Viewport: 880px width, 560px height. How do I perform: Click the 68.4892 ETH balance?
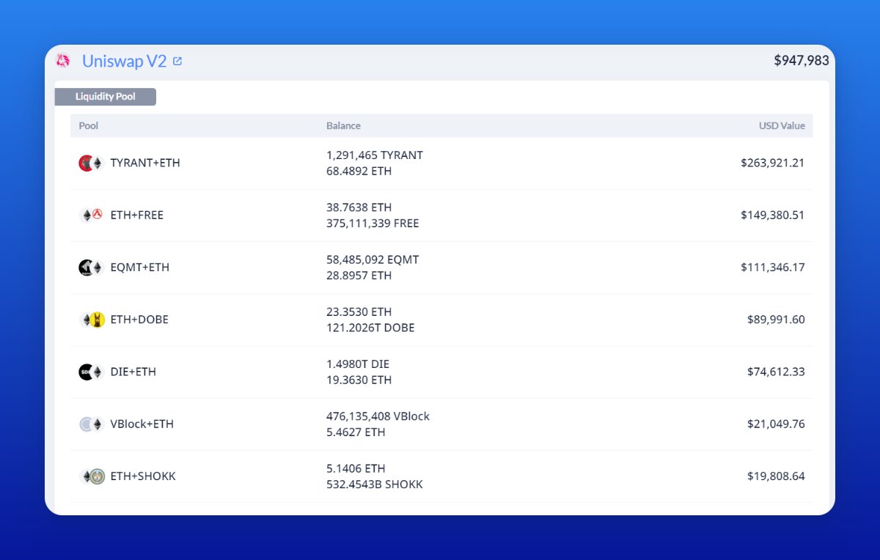click(359, 171)
